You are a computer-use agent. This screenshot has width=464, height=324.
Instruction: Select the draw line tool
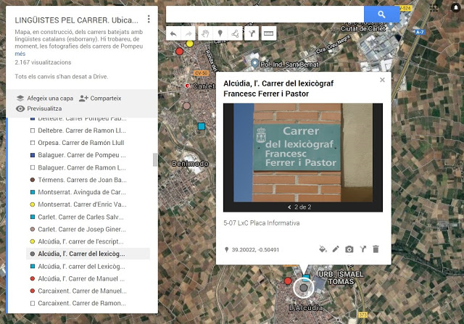(235, 33)
